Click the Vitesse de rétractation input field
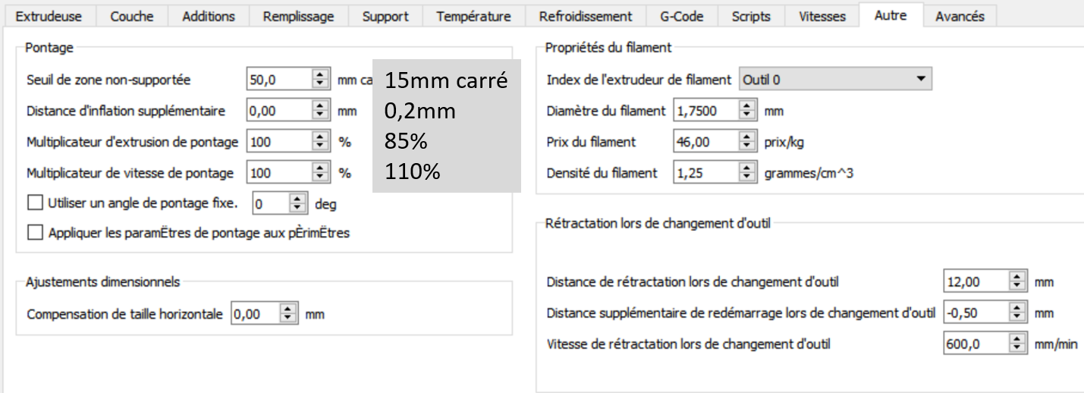The width and height of the screenshot is (1084, 393). point(975,344)
